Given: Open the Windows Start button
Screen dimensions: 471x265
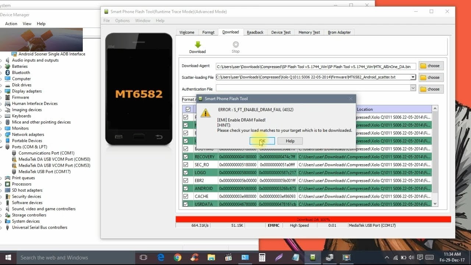Looking at the screenshot, I should 8,258.
